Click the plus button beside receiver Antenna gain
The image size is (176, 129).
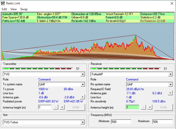(x=170, y=93)
